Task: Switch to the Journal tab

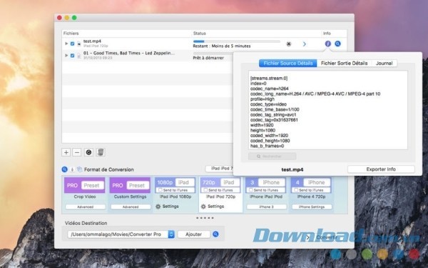Action: 384,63
